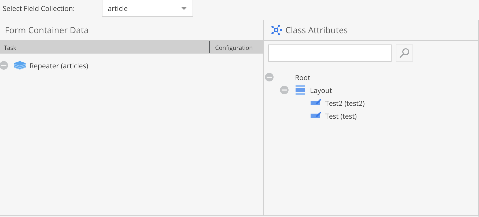Screen dimensions: 479x217
Task: Select the Layout tree item
Action: click(x=321, y=91)
